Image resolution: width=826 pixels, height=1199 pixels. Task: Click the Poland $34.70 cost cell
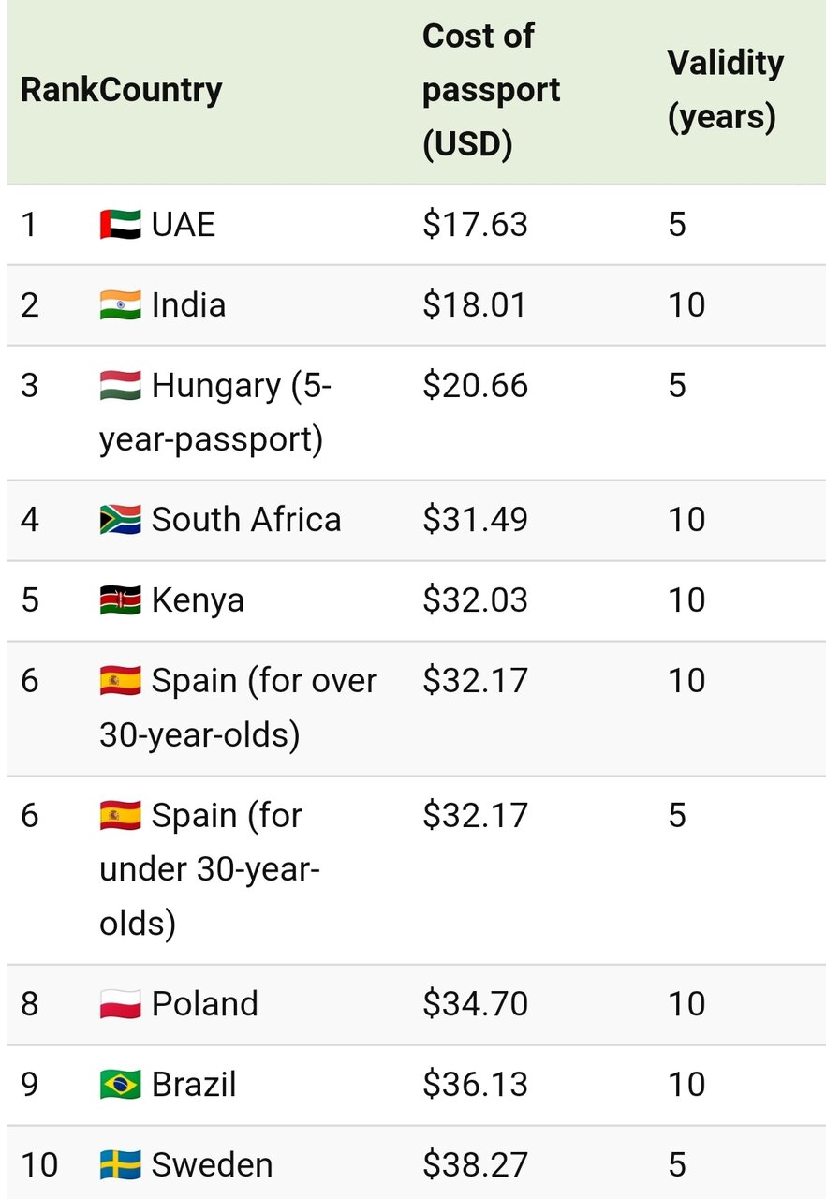point(475,1004)
